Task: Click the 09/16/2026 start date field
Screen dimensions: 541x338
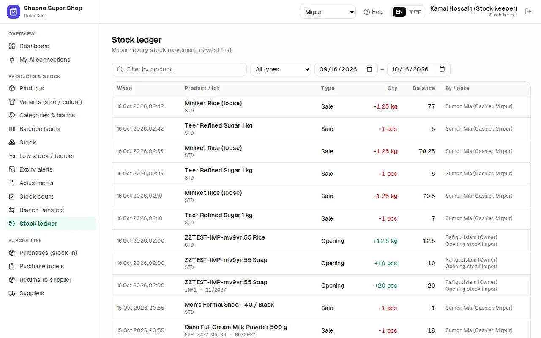Action: [346, 69]
